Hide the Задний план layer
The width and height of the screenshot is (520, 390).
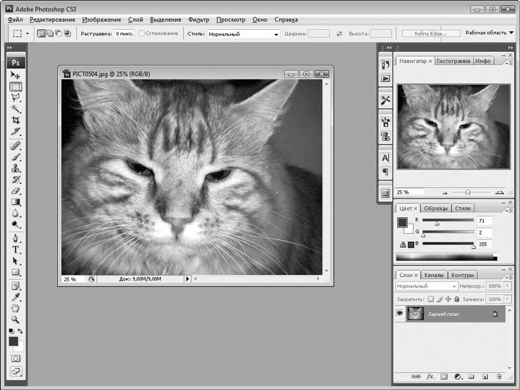click(400, 313)
